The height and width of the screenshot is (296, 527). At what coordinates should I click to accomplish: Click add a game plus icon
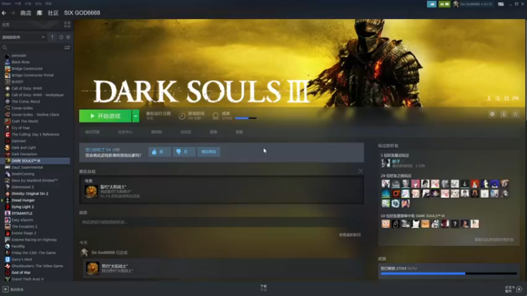pyautogui.click(x=5, y=289)
